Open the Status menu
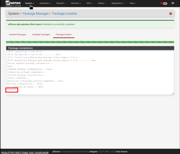This screenshot has height=154, width=180. click(x=102, y=3)
